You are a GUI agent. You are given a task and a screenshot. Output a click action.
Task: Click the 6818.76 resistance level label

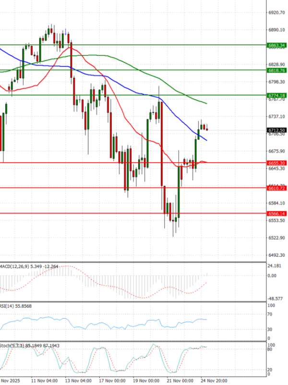(x=276, y=71)
